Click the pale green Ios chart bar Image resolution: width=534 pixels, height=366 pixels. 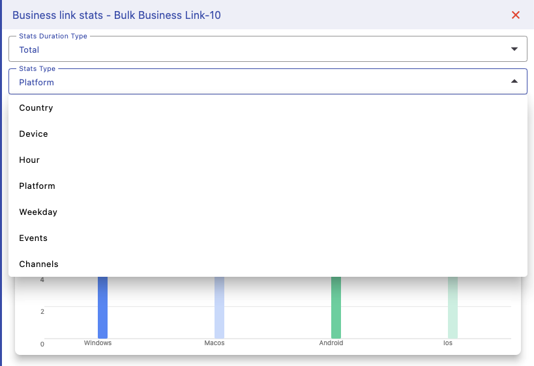click(452, 307)
